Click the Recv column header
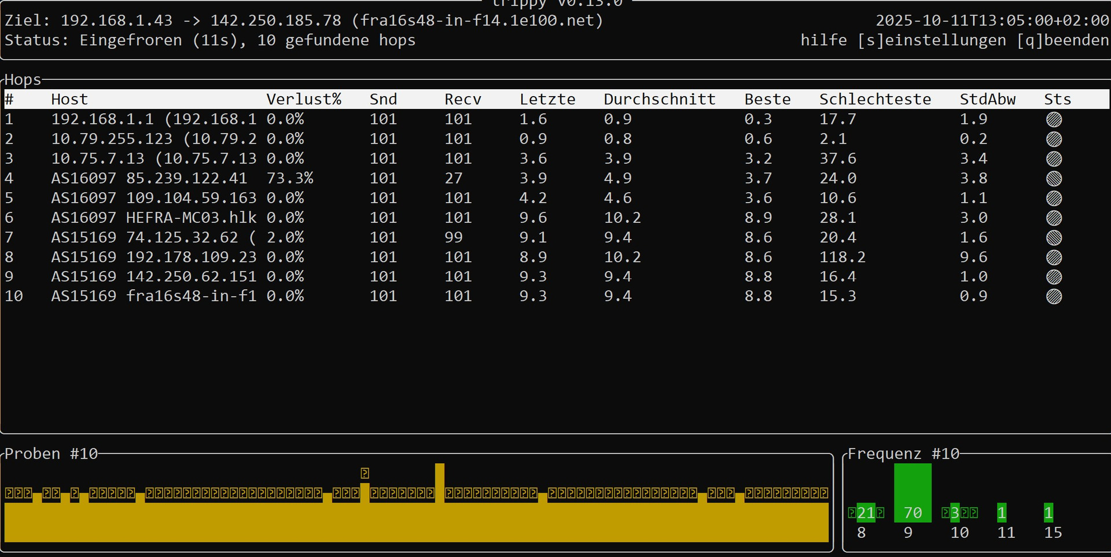 tap(463, 99)
